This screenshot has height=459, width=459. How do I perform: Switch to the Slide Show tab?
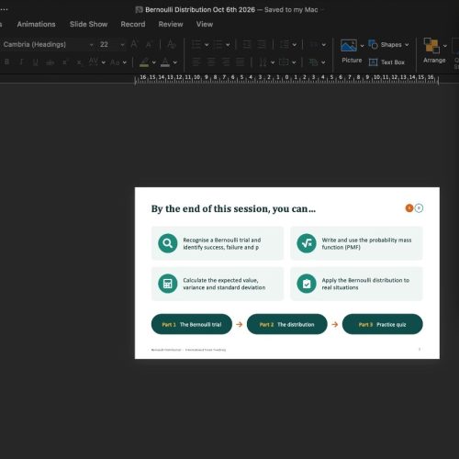(x=88, y=24)
